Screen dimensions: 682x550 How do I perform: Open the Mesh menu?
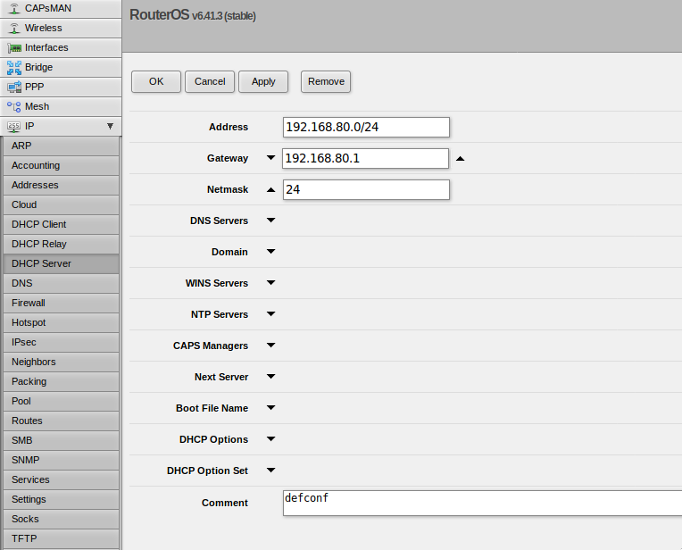tap(61, 106)
